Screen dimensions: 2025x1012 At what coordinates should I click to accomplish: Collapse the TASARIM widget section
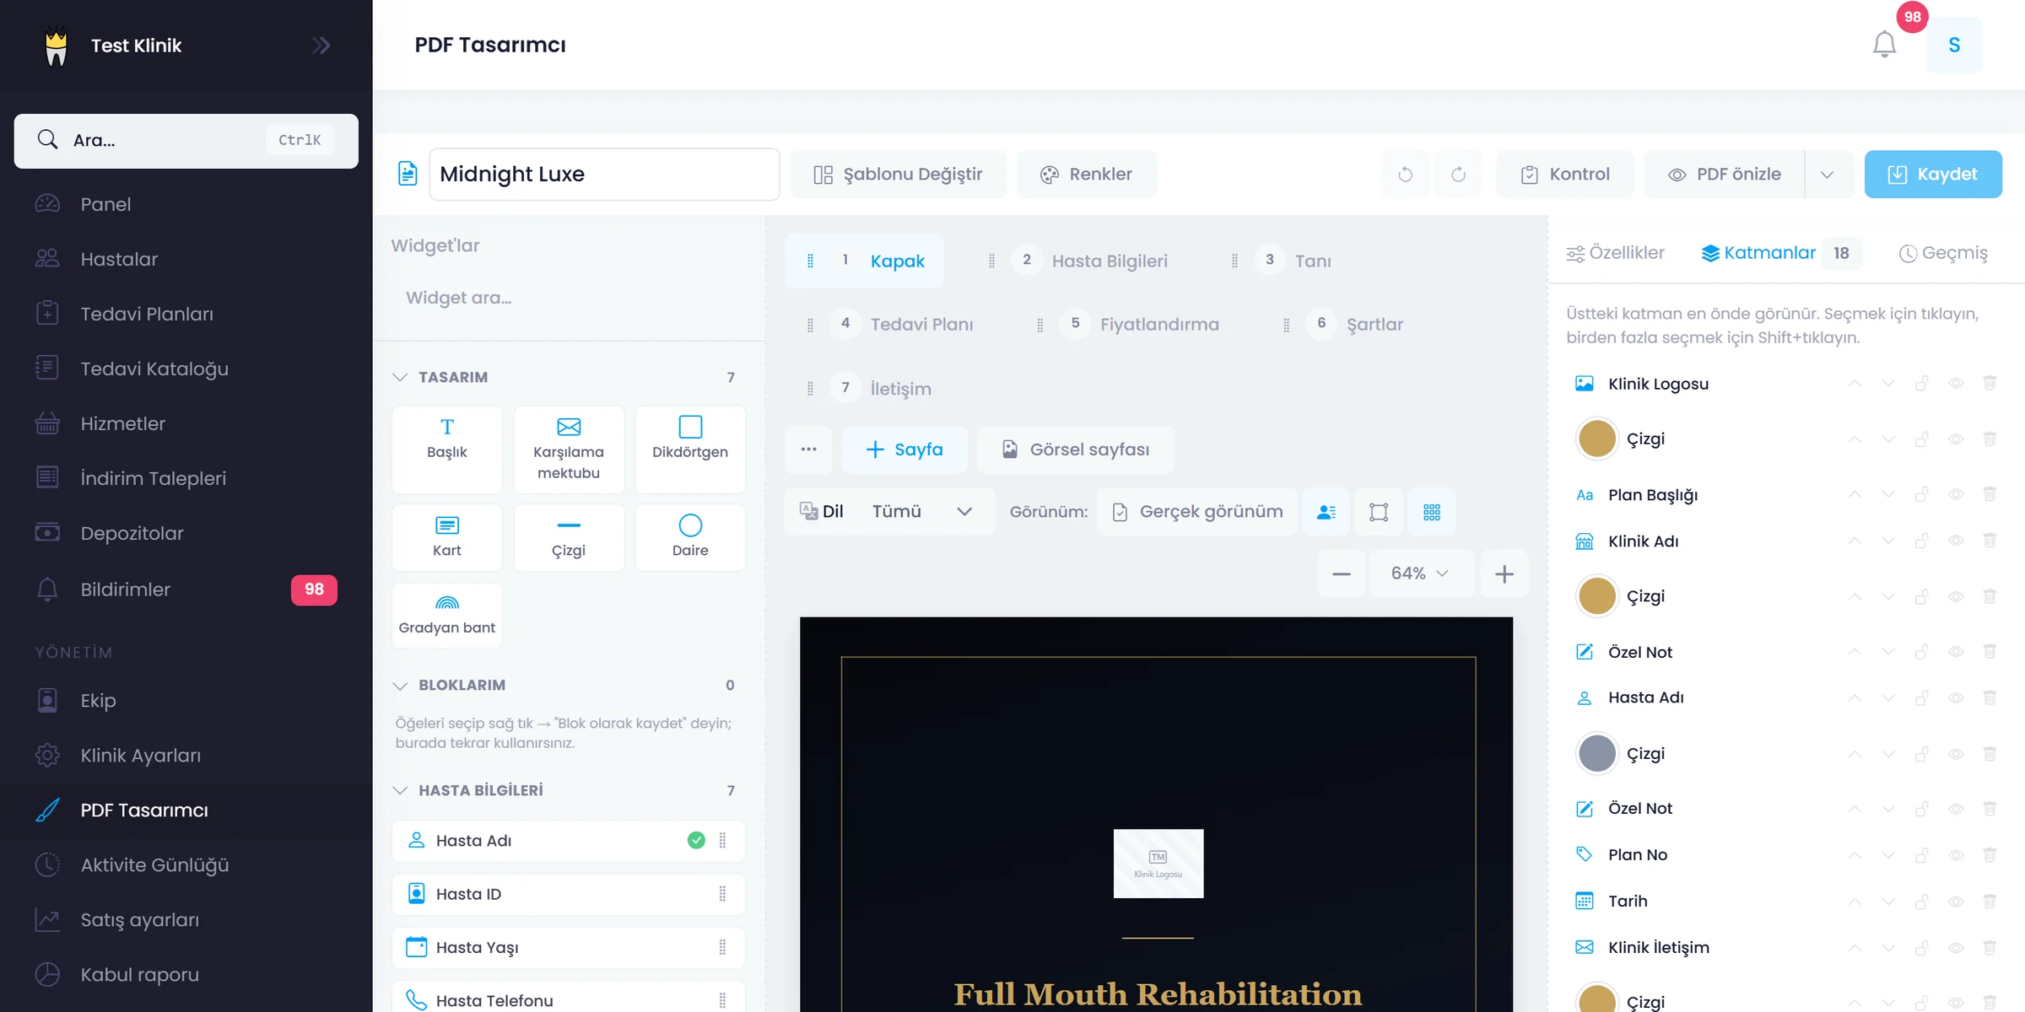[x=400, y=377]
